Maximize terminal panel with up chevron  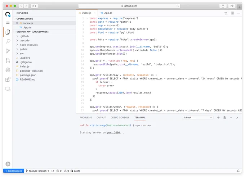coord(231,118)
